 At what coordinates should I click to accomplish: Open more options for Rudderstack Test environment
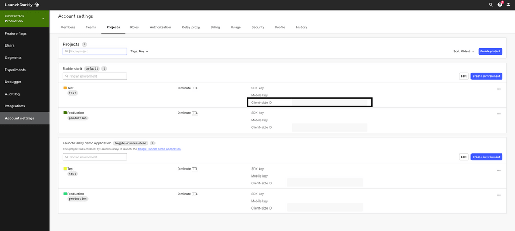click(x=498, y=89)
